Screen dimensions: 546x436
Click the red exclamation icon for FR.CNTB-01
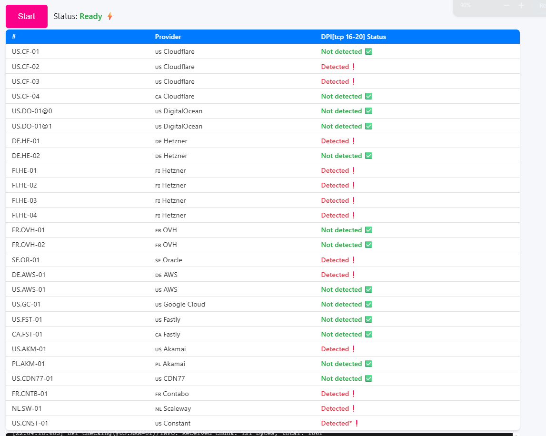point(354,394)
